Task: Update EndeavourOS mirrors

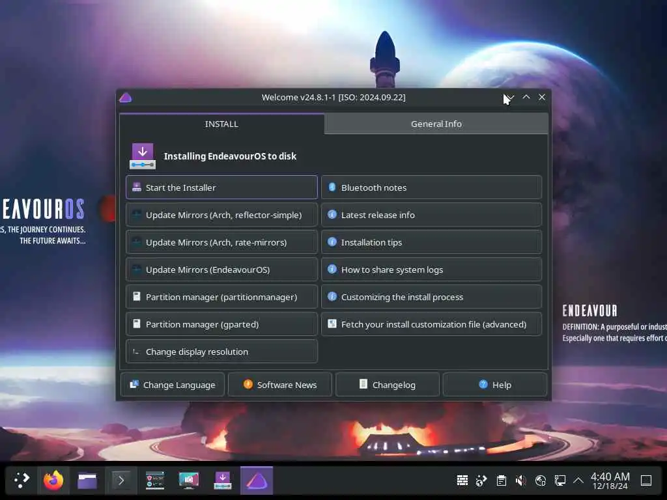Action: tap(221, 270)
